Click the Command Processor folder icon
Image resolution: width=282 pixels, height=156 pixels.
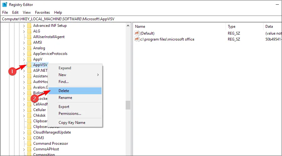(x=29, y=144)
